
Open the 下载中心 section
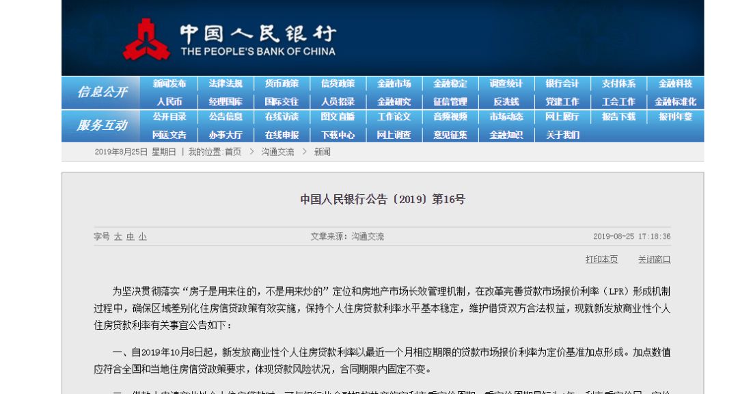click(x=338, y=135)
